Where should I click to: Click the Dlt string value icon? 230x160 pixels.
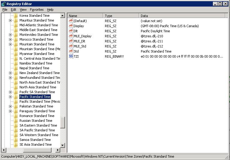click(71, 31)
